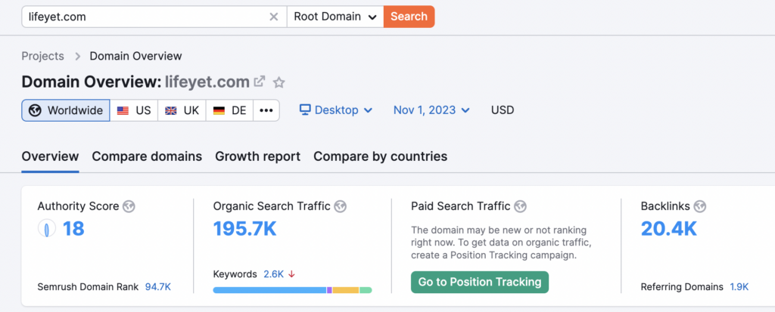Open lifeyet.com external link icon

(x=260, y=82)
